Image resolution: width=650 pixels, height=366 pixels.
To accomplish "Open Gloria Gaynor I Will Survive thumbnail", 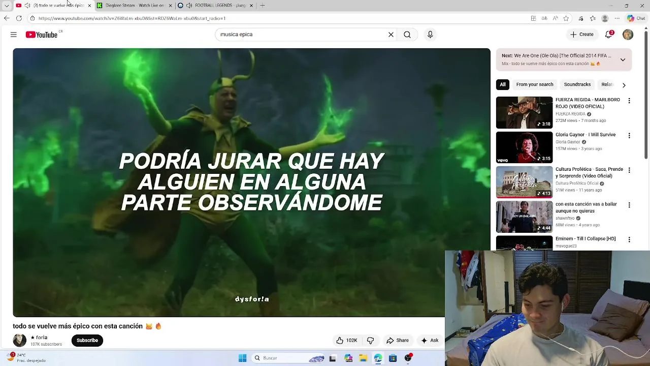I will tap(524, 147).
